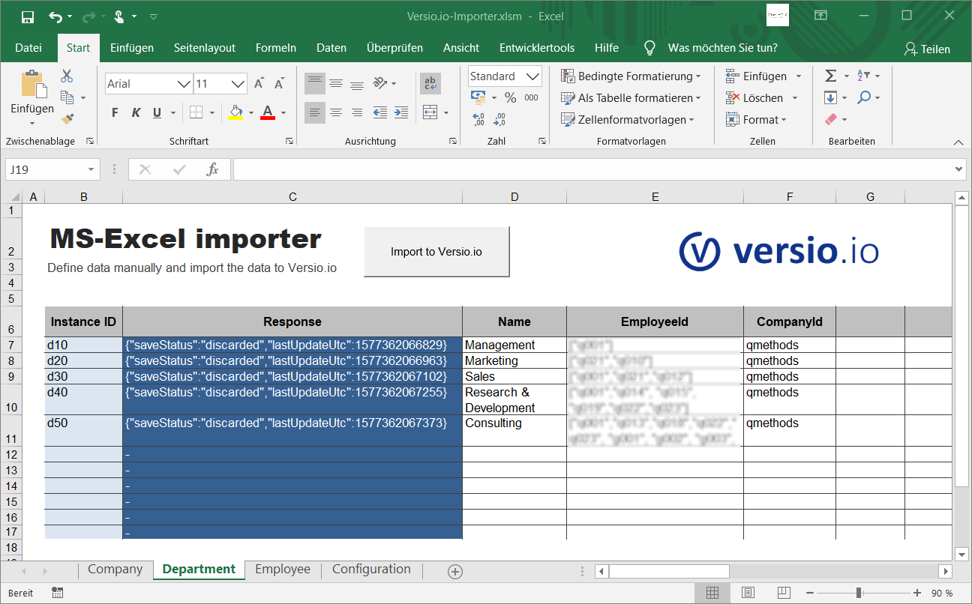Apply red font color A
972x604 pixels.
coord(268,112)
